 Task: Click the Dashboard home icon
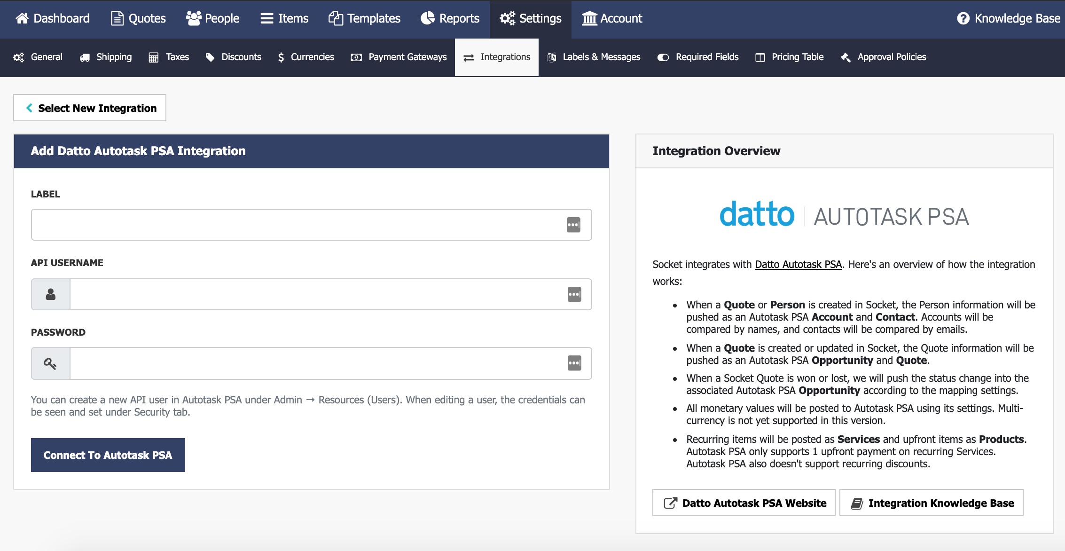pos(22,18)
